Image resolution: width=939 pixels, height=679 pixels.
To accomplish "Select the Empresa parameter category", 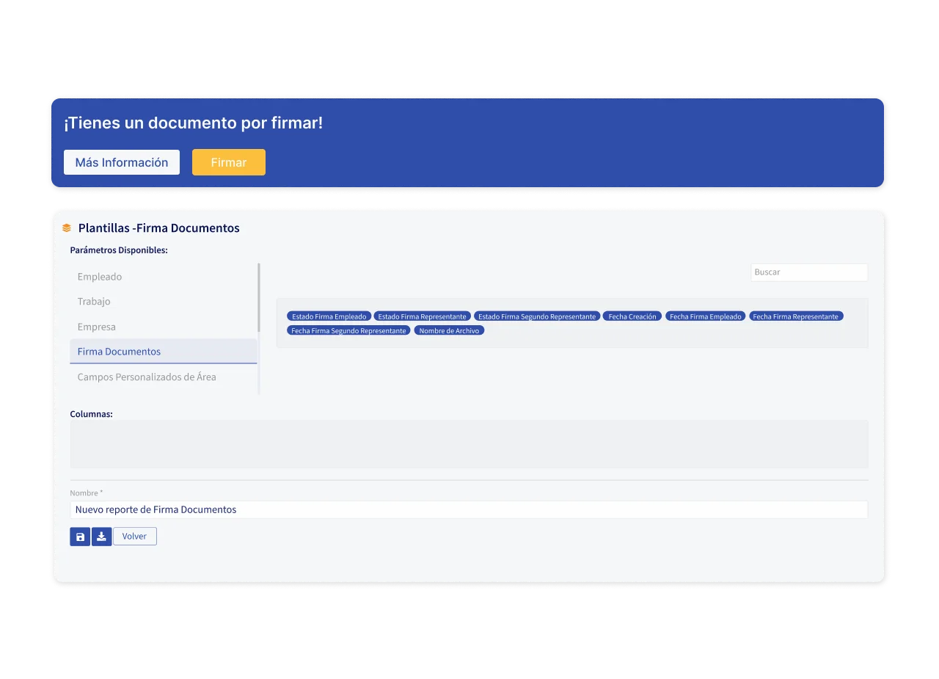I will [164, 327].
